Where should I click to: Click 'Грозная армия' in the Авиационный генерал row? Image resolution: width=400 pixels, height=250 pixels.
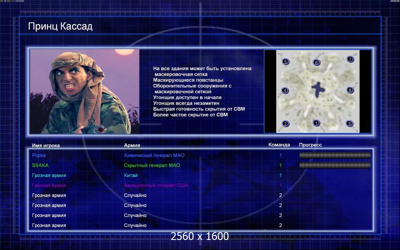coord(49,185)
